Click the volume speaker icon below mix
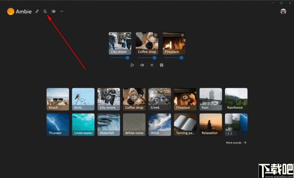 pyautogui.click(x=142, y=65)
